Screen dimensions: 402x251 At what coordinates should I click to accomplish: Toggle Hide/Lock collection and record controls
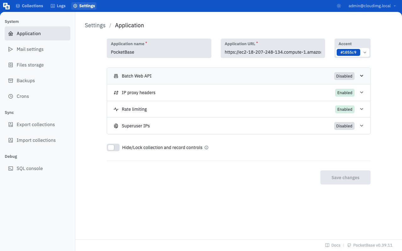pyautogui.click(x=113, y=147)
